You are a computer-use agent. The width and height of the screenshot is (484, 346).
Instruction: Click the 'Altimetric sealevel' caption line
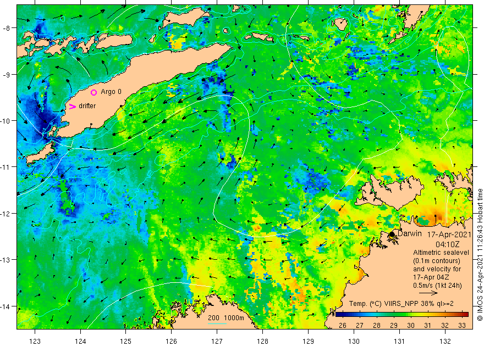(x=441, y=252)
